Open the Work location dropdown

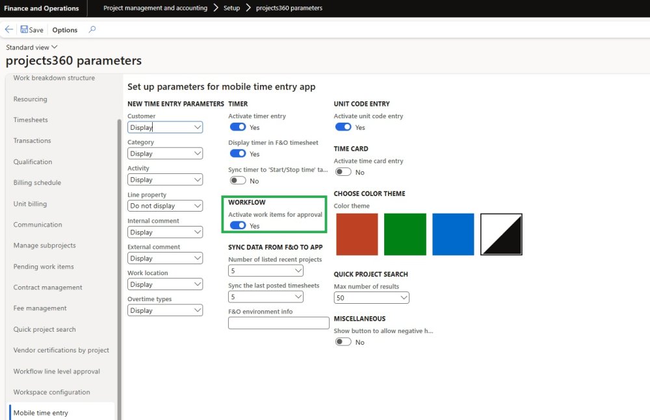[x=165, y=284]
